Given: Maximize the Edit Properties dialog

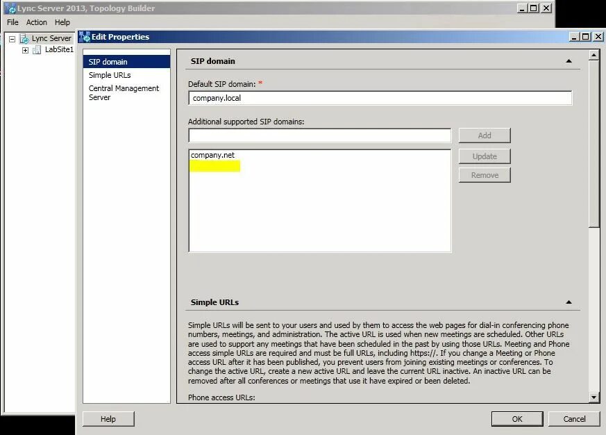Looking at the screenshot, I should click(586, 37).
